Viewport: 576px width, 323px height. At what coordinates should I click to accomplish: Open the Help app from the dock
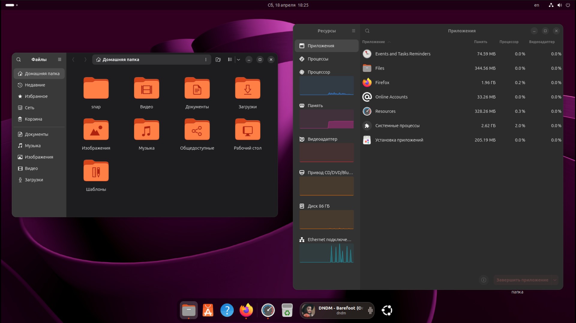tap(227, 310)
